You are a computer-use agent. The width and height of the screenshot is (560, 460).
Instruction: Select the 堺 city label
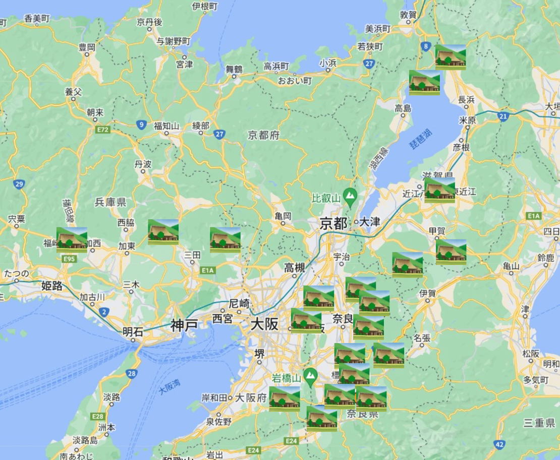[x=259, y=354]
